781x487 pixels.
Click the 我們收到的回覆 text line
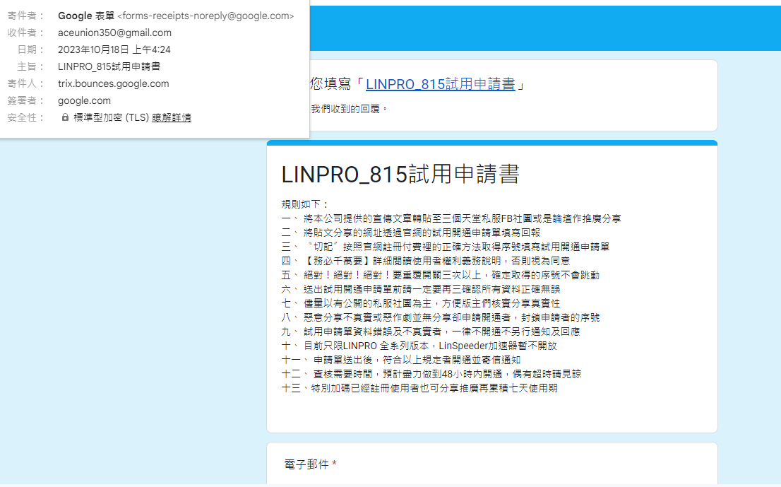pyautogui.click(x=349, y=109)
